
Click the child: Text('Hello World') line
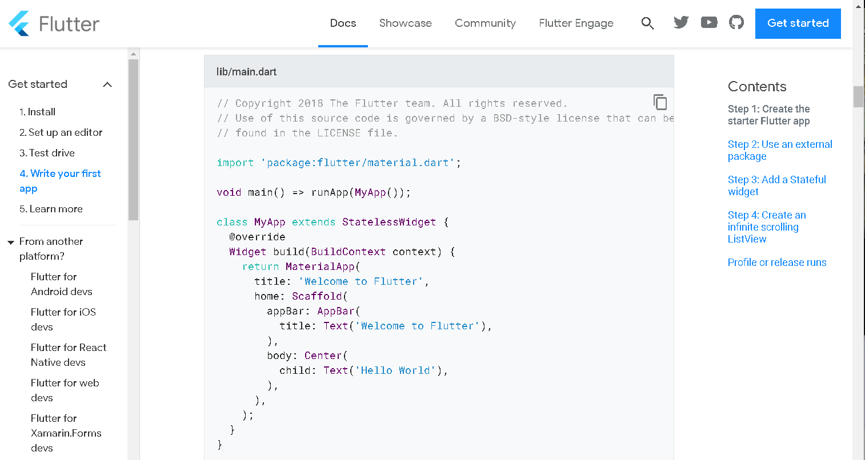click(x=364, y=370)
